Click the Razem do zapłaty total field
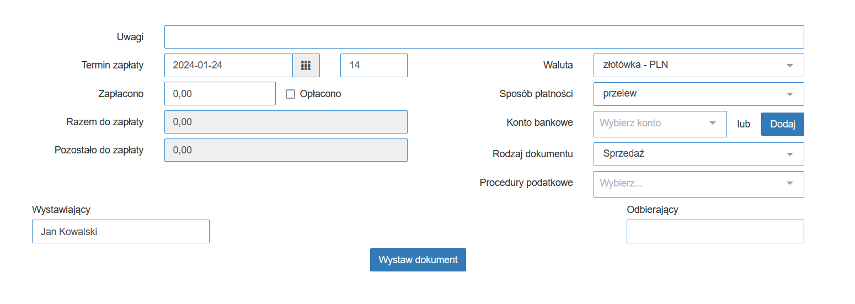This screenshot has height=304, width=855. click(286, 122)
